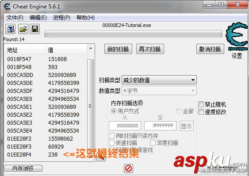
Task: Toggle the 禁止随机 checkbox
Action: pos(201,104)
